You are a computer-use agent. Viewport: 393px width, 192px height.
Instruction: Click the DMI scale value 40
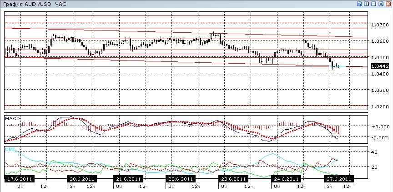click(x=374, y=152)
